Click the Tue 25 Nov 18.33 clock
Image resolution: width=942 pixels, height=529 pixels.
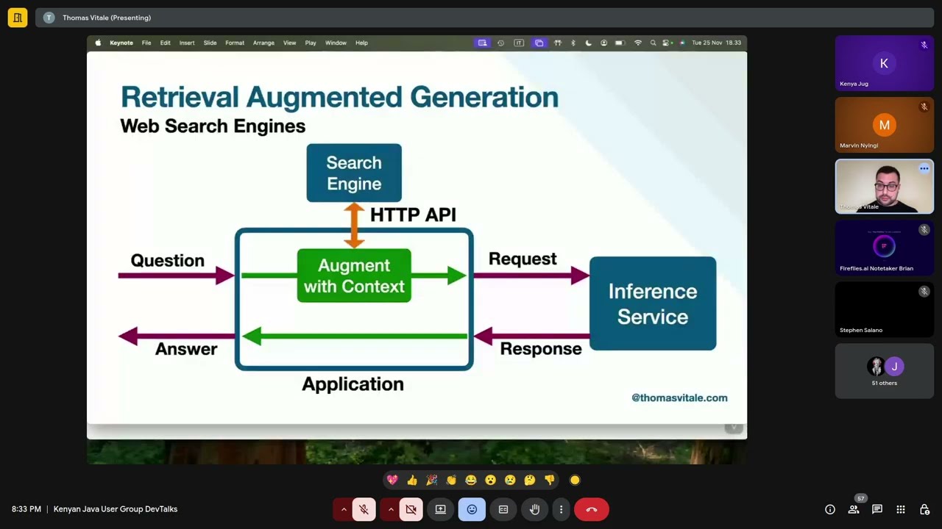(716, 43)
